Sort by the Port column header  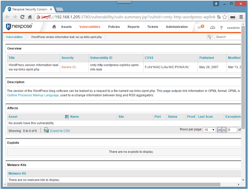coord(158,117)
